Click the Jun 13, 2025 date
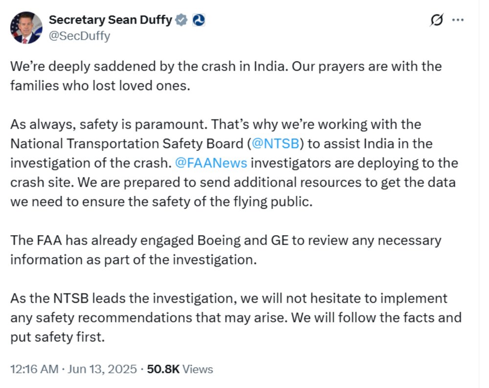This screenshot has height=388, width=489. (x=102, y=369)
